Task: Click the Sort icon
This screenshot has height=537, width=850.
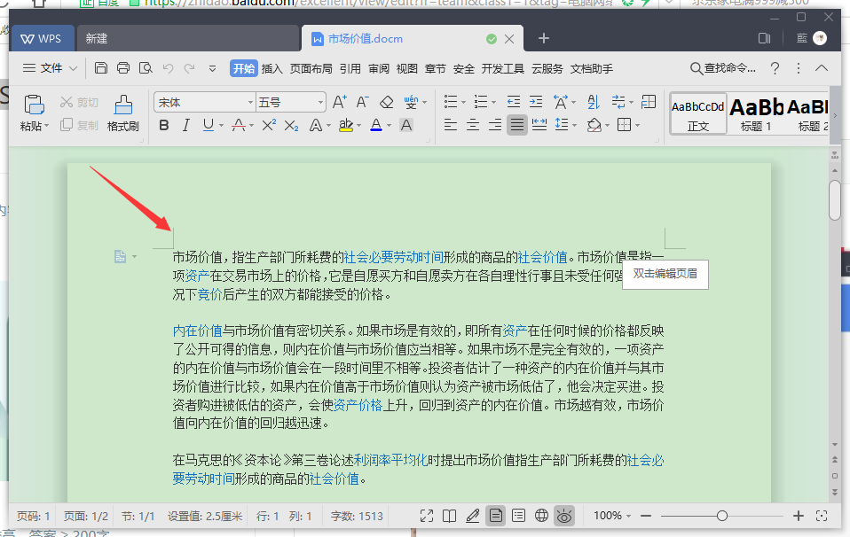Action: click(594, 102)
